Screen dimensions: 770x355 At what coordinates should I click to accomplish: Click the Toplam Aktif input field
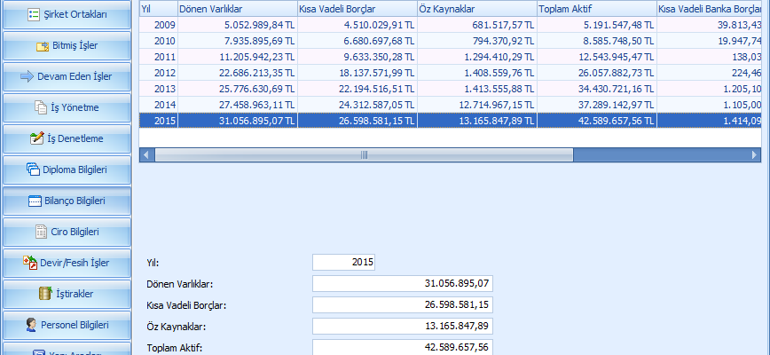tap(404, 347)
